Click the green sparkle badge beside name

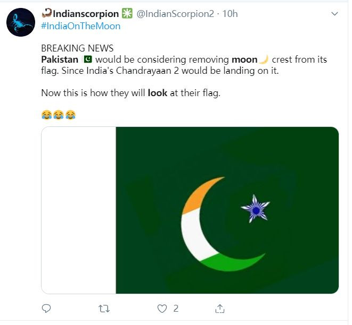click(127, 13)
